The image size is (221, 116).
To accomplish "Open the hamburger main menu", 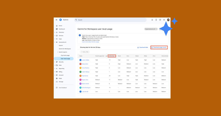I will tap(56, 20).
